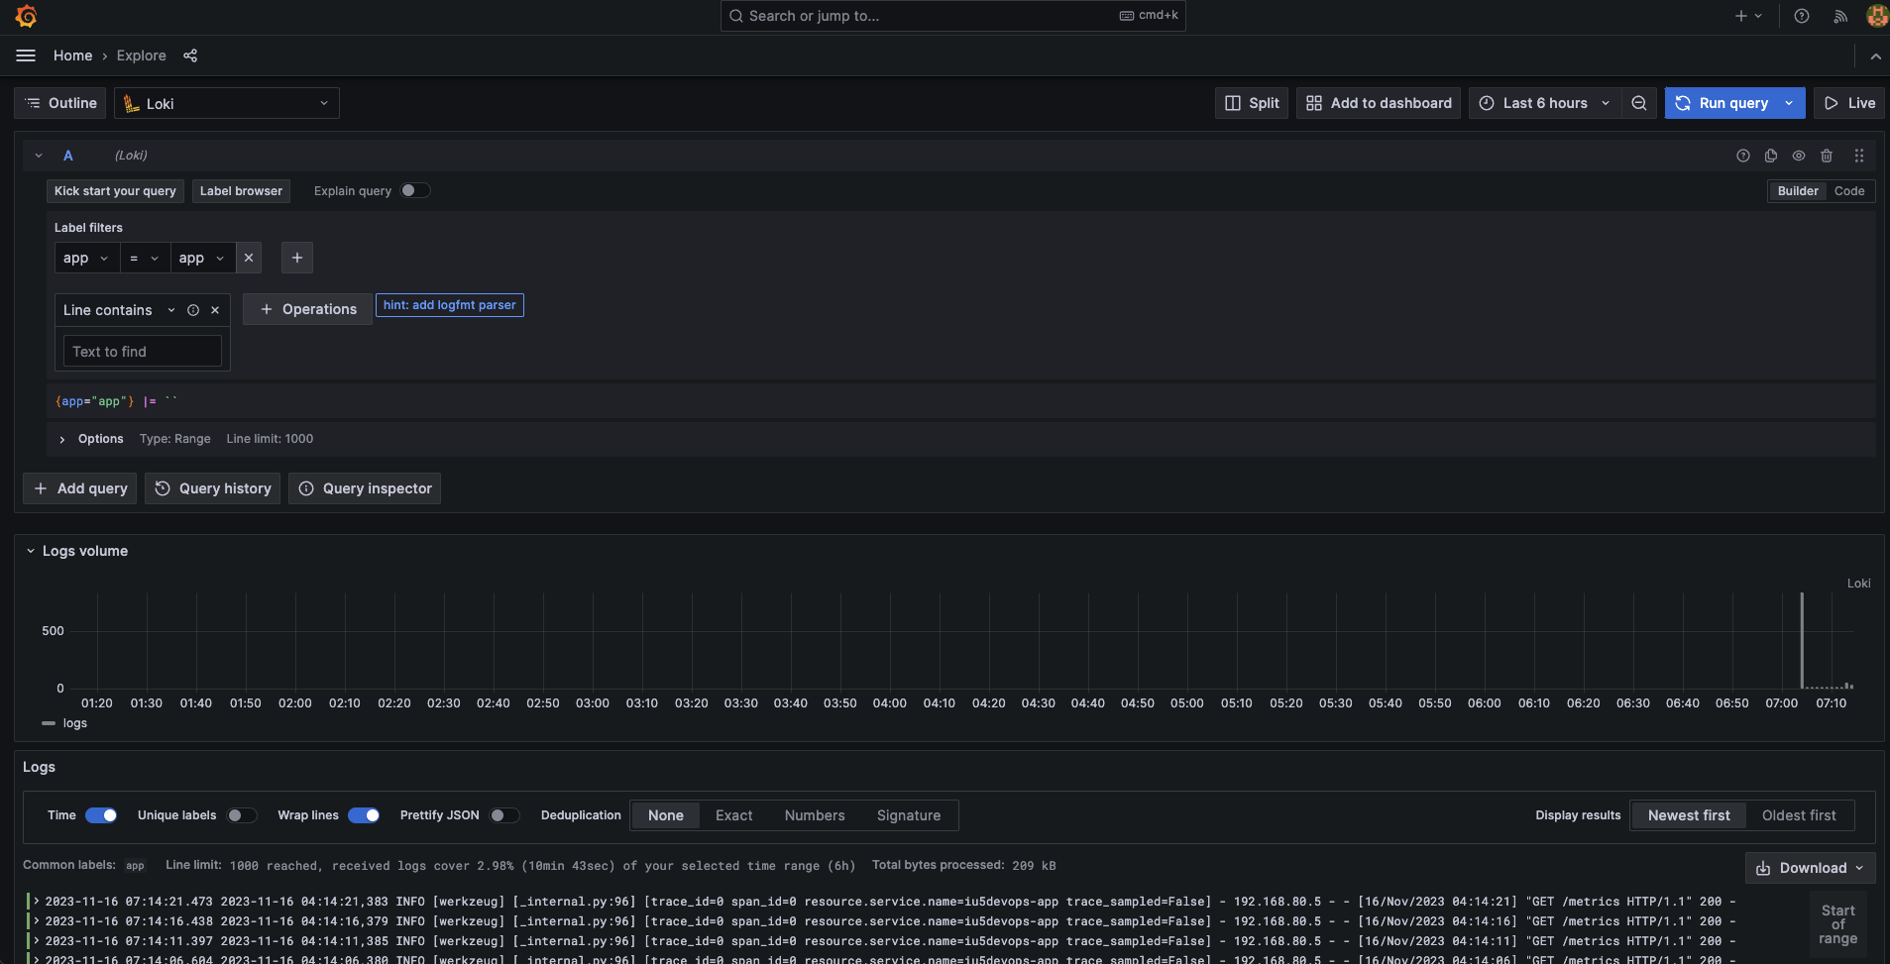This screenshot has width=1890, height=964.
Task: Select Exact deduplication mode
Action: coord(732,815)
